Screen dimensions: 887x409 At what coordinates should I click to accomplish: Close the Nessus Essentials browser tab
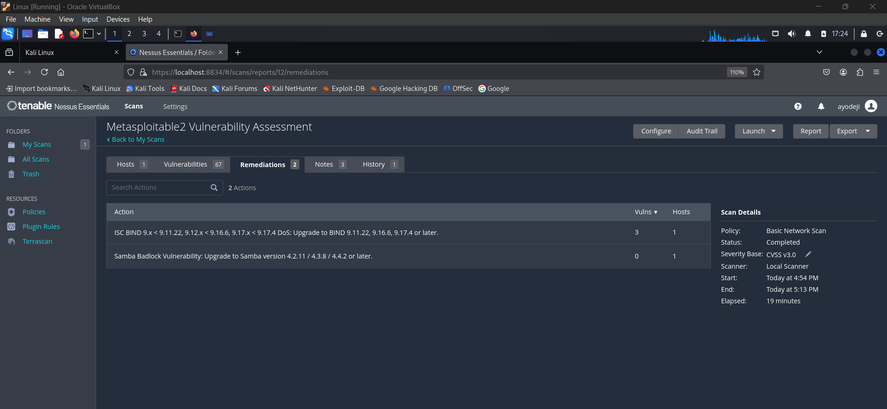(220, 52)
